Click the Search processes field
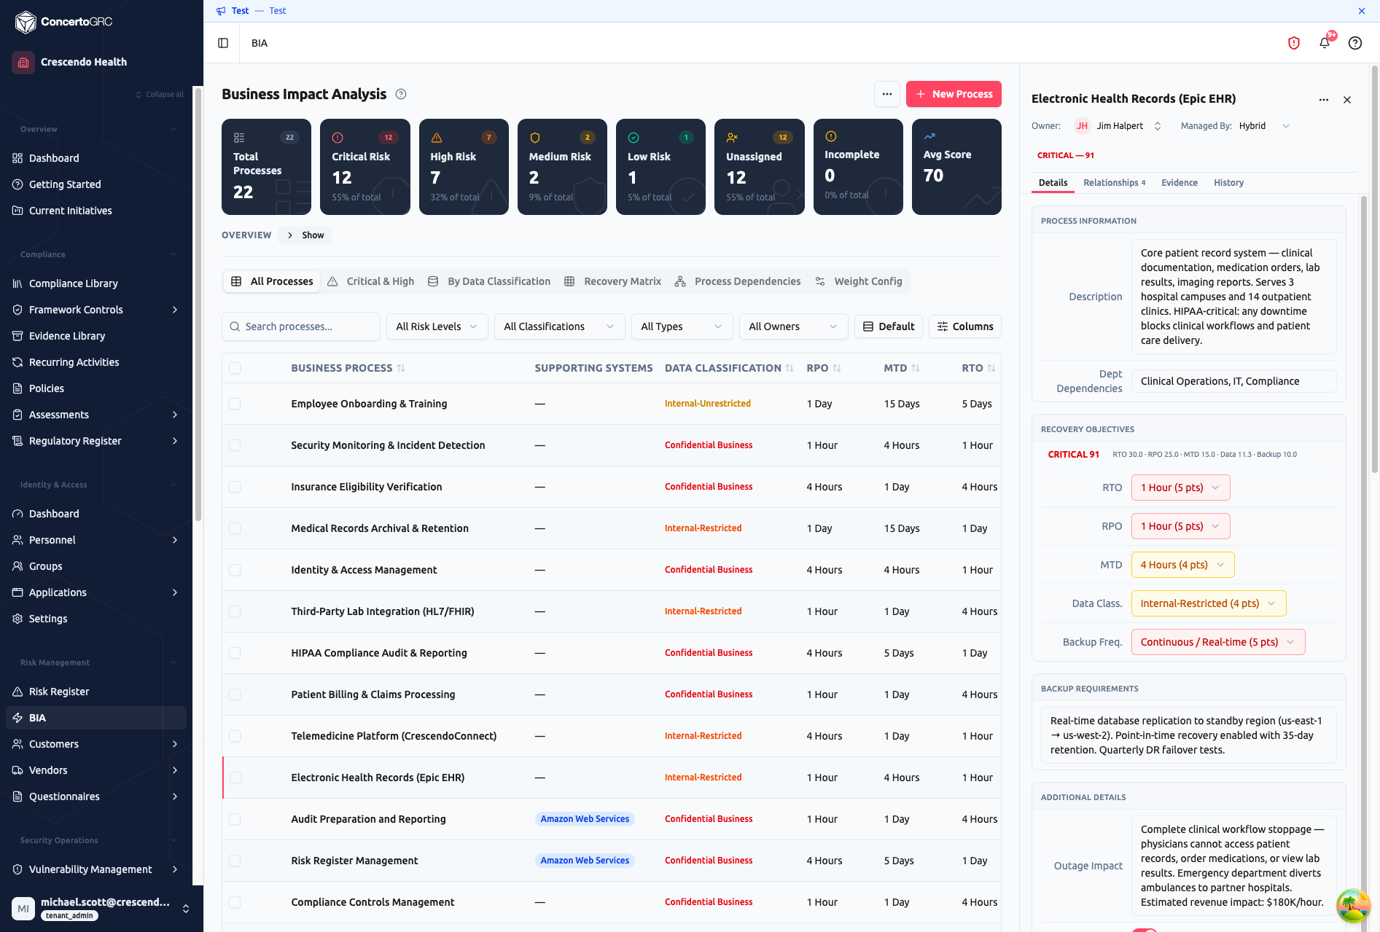Viewport: 1380px width, 932px height. [x=301, y=326]
